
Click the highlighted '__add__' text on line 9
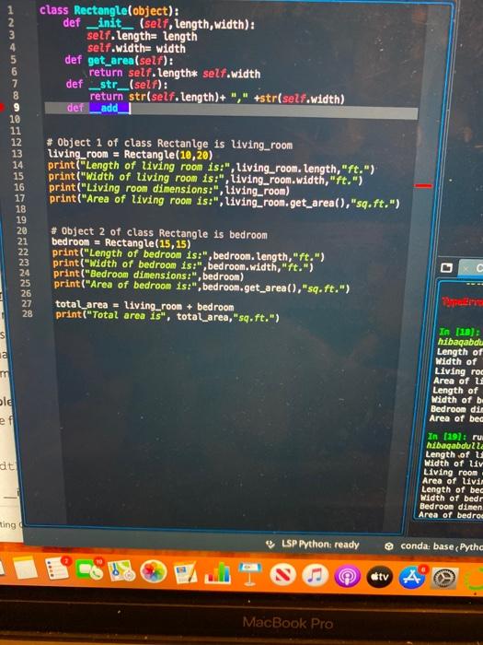click(x=109, y=108)
